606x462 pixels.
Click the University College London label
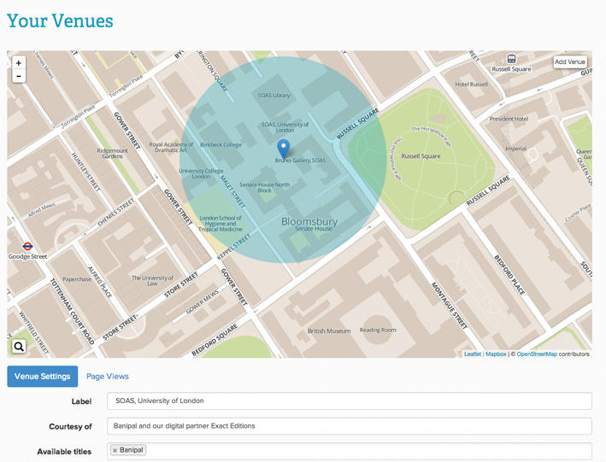(201, 174)
